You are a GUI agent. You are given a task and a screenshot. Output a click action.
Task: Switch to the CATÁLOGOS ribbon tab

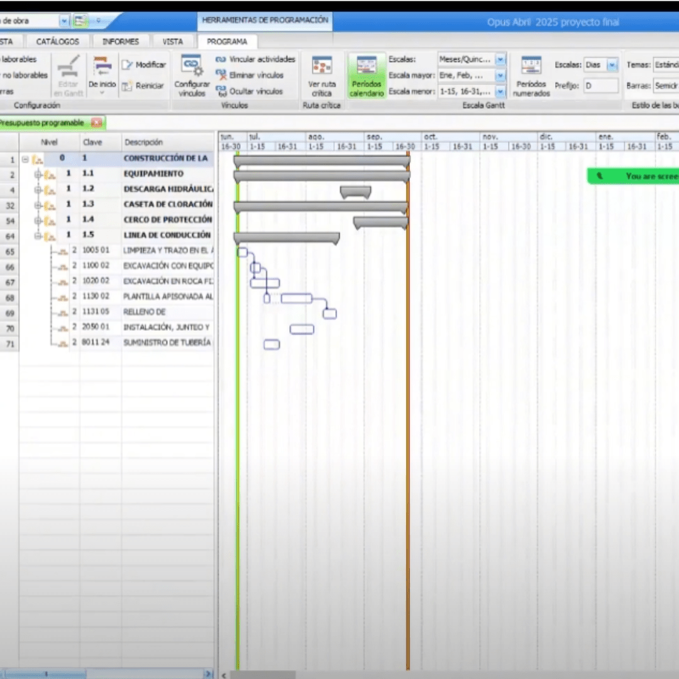click(58, 41)
